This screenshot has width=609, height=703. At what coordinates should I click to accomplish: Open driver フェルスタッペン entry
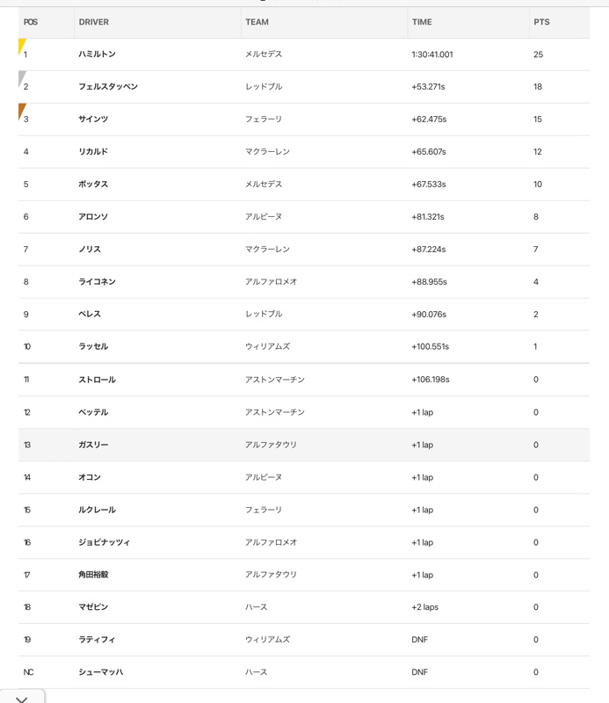click(108, 86)
